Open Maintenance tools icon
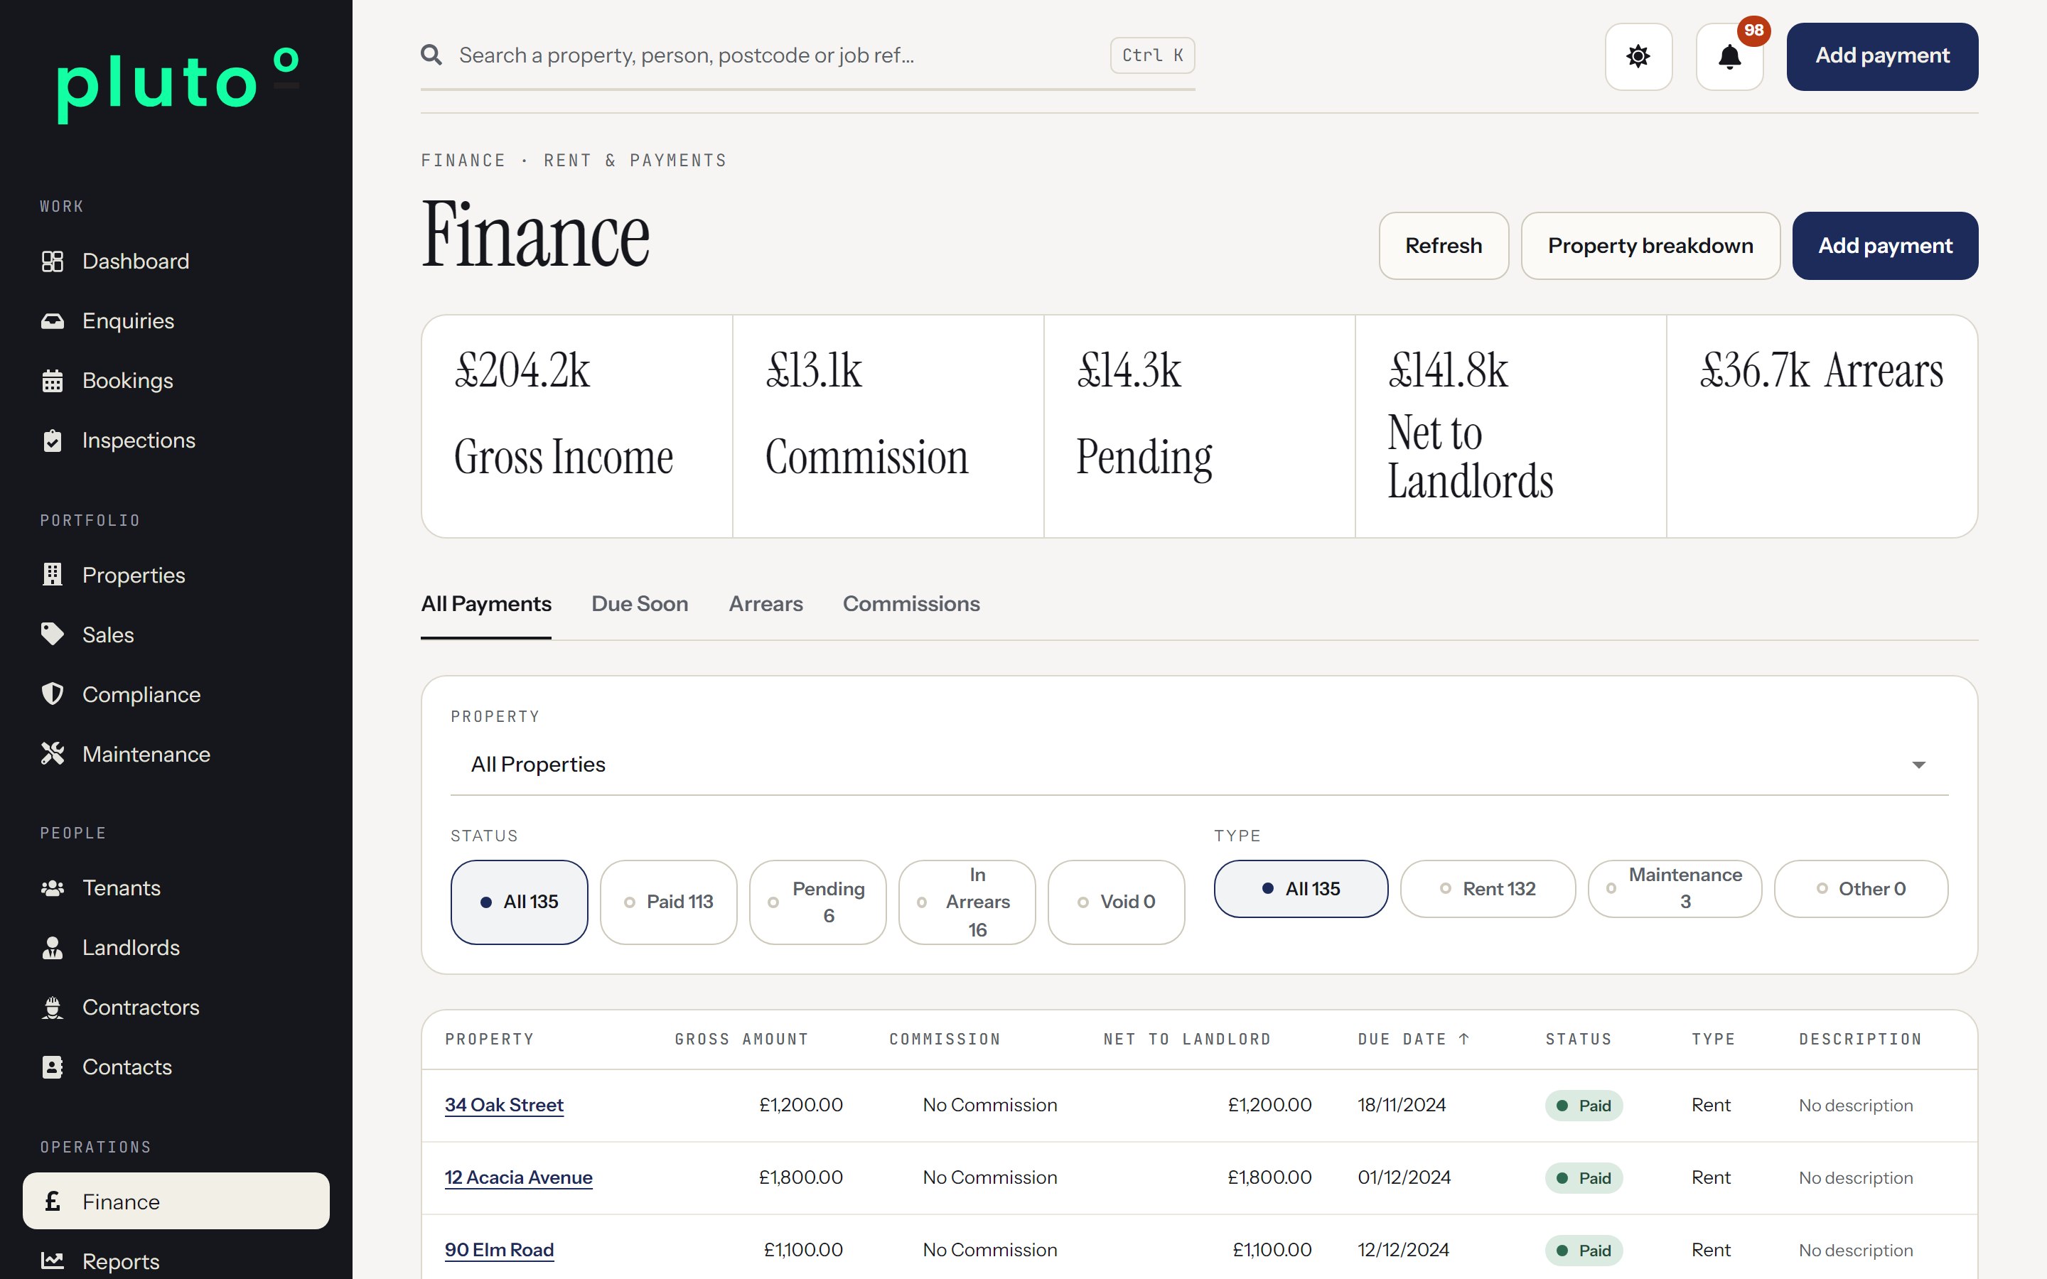 [53, 754]
